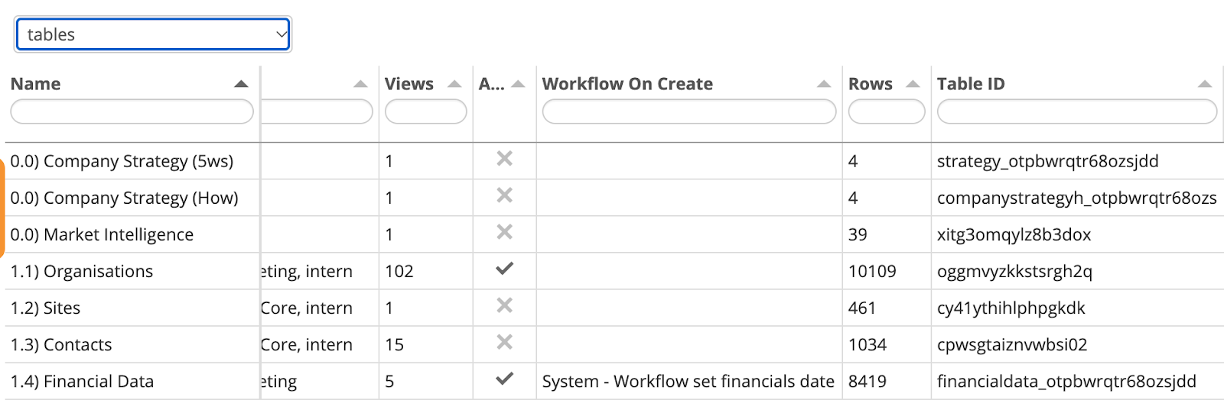Select the 1.3) Contacts row name
1224x400 pixels.
(x=61, y=345)
